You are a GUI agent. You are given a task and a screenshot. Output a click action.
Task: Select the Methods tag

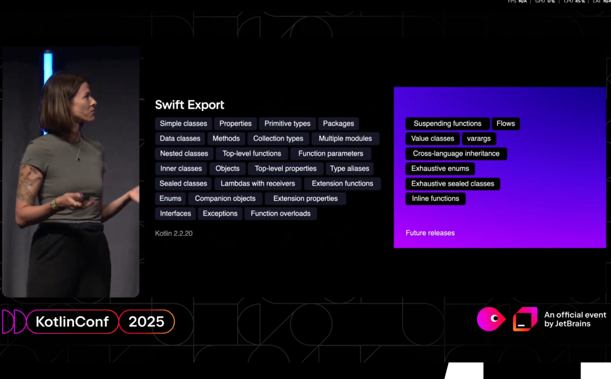coord(226,139)
